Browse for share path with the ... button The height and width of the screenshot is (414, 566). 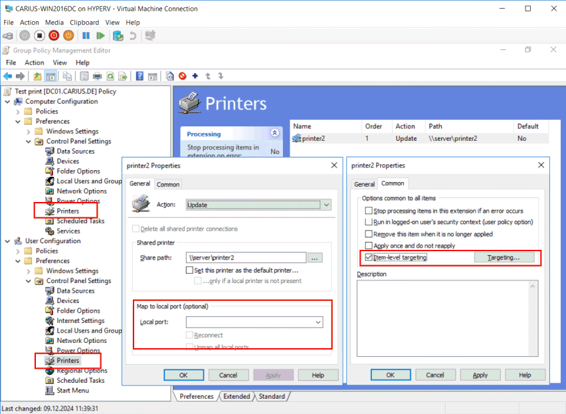315,258
